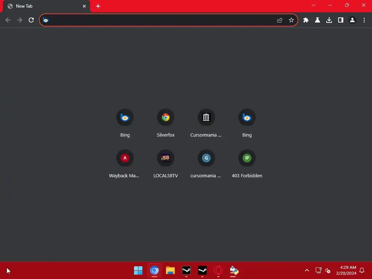The height and width of the screenshot is (279, 372).
Task: Minimize the Chrome window
Action: coord(330,5)
